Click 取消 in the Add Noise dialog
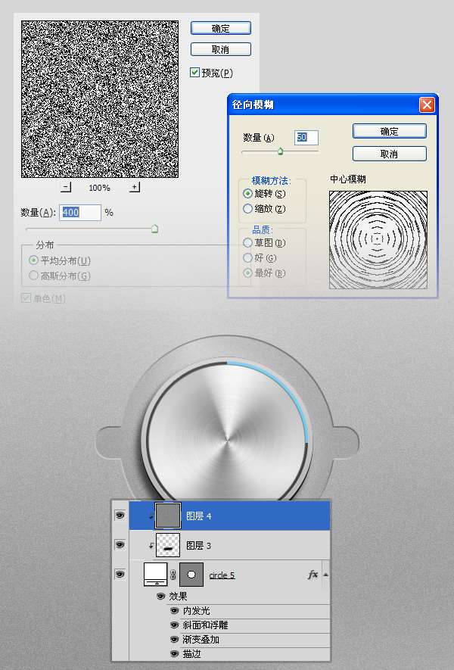 [x=220, y=49]
